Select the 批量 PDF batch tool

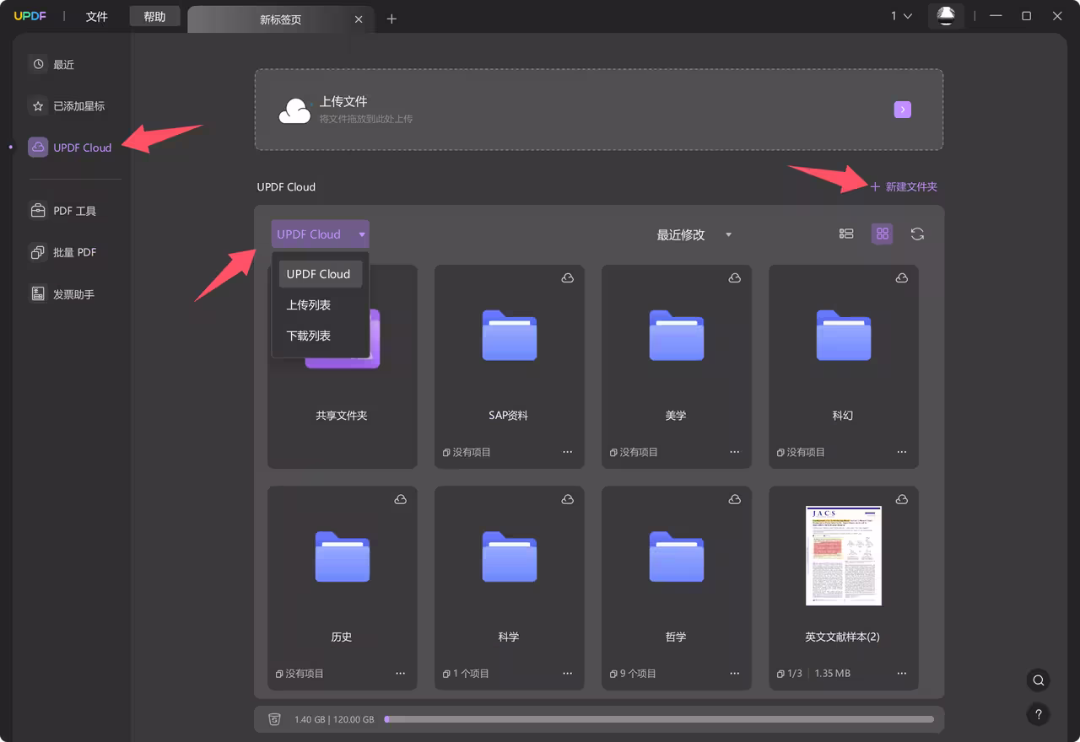pos(63,252)
